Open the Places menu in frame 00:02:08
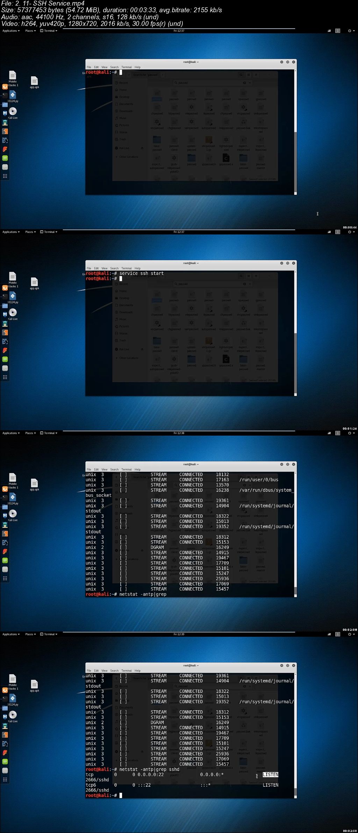This screenshot has height=833, width=358. tap(30, 433)
